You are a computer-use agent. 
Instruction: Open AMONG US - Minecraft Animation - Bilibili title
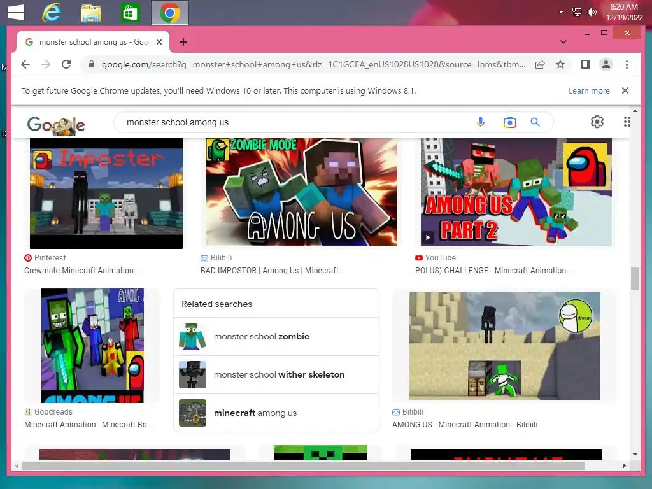pos(465,425)
